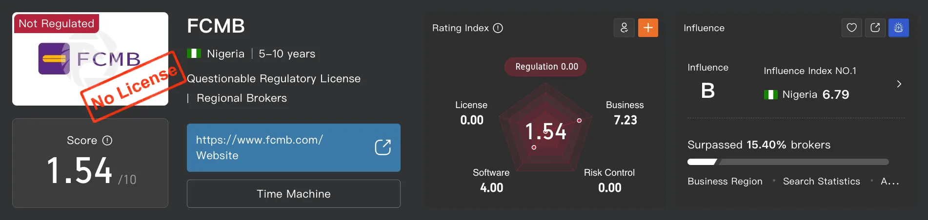This screenshot has height=220, width=928.
Task: Click the Risk Control 0.00 value
Action: click(610, 187)
